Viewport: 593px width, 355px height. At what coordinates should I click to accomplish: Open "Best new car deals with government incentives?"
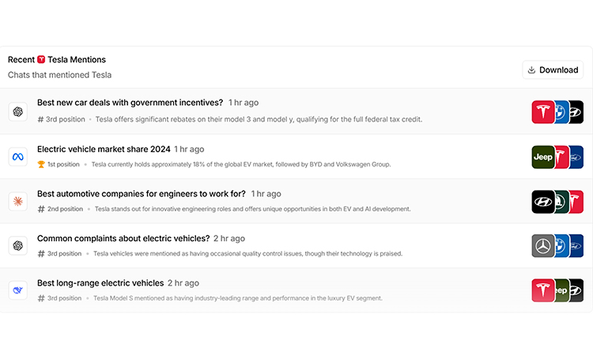point(130,103)
